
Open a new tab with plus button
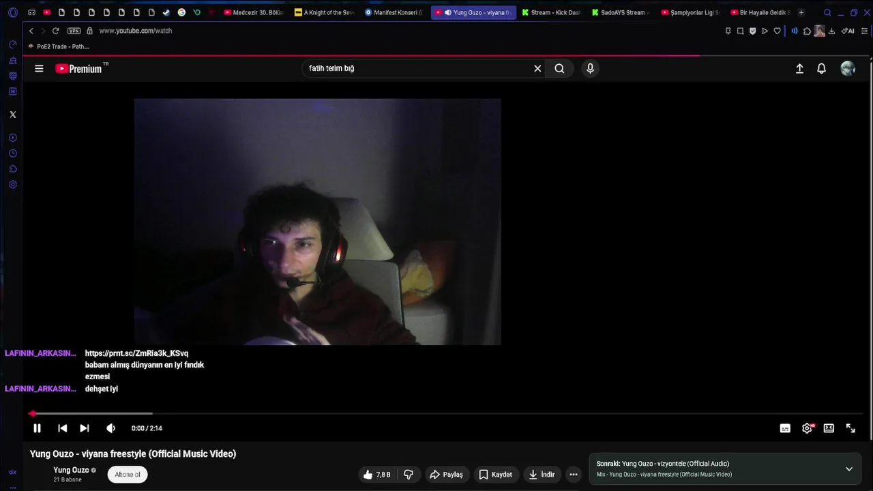click(801, 12)
